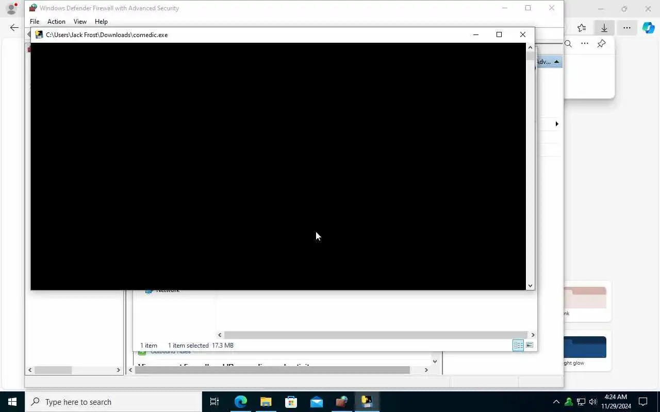The width and height of the screenshot is (660, 412).
Task: Click Firewall center pane scrollbar right arrow
Action: tap(426, 370)
